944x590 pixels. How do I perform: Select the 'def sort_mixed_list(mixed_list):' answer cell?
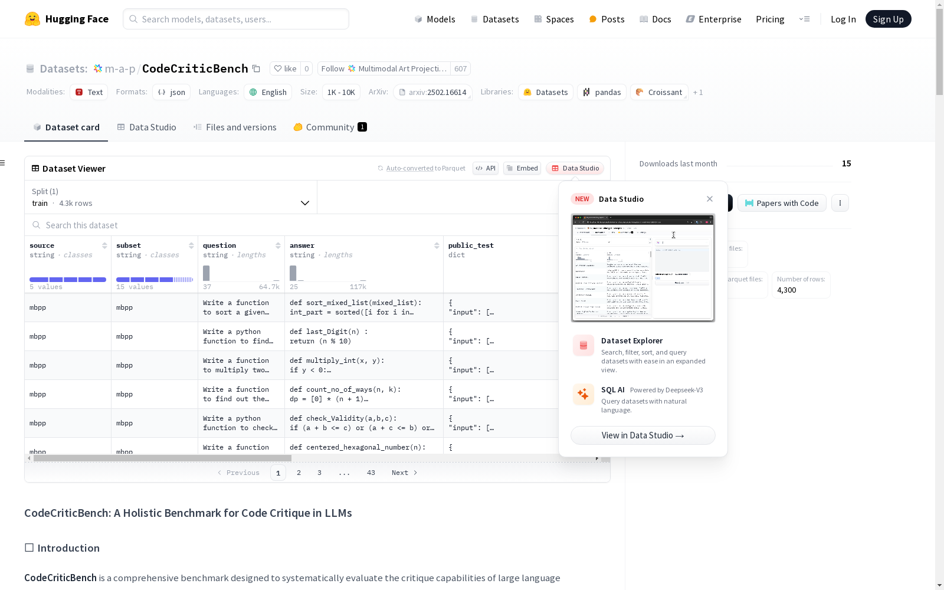coord(363,307)
